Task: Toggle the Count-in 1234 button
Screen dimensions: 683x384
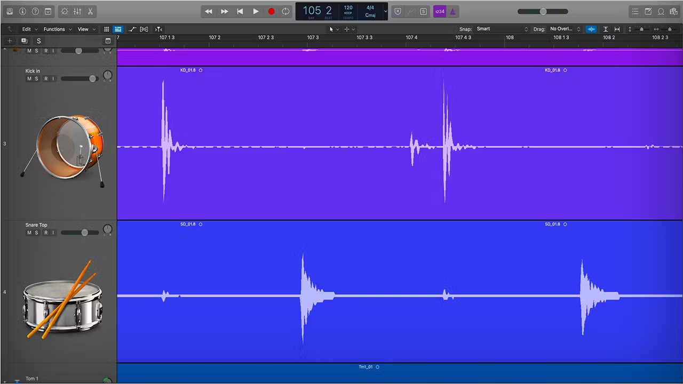Action: (x=439, y=11)
